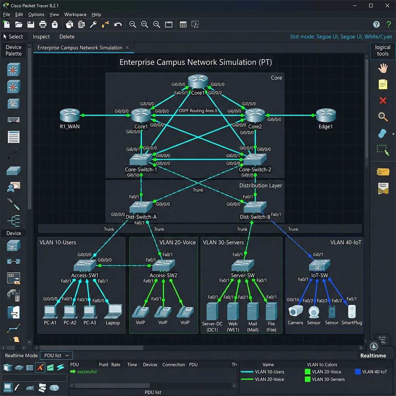Select the Edge1 router device
This screenshot has height=396, width=396.
[326, 115]
